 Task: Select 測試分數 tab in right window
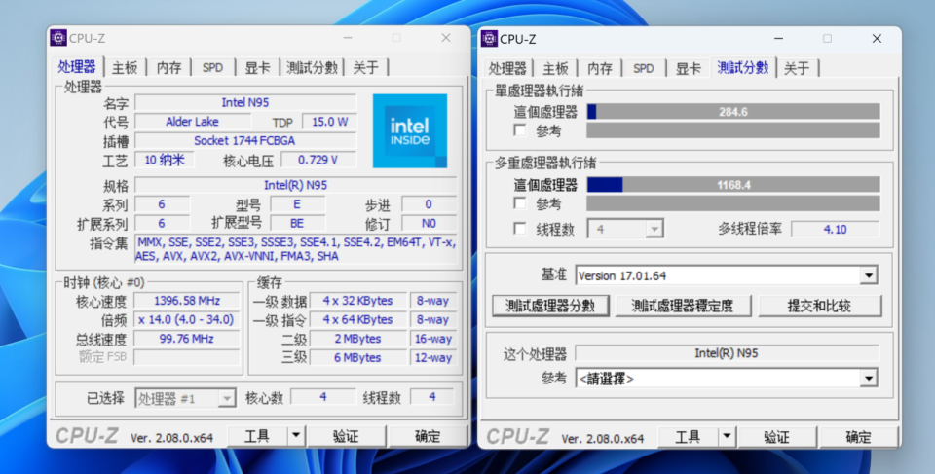coord(743,68)
